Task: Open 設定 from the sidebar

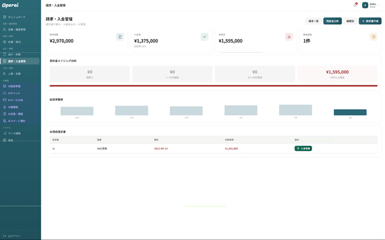Action: pyautogui.click(x=11, y=140)
